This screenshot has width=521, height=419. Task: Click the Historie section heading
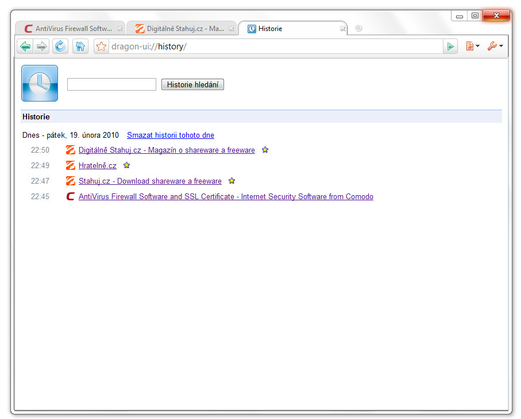click(36, 117)
